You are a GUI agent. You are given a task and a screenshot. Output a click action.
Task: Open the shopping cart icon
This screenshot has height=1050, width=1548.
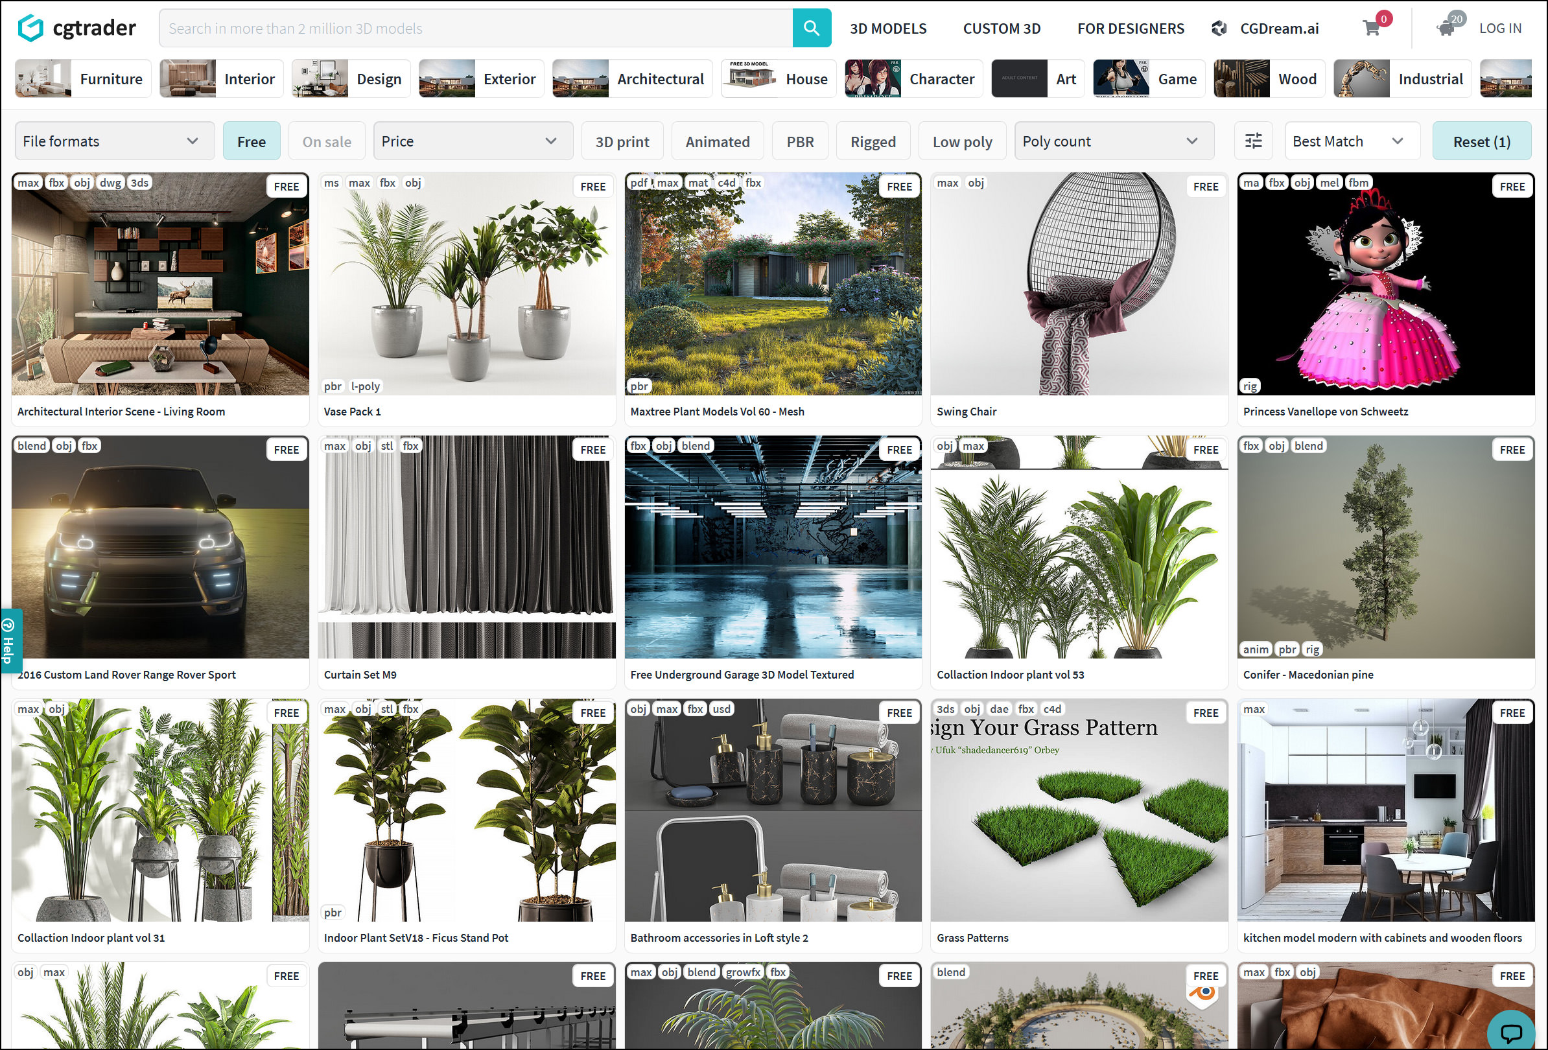click(1371, 28)
